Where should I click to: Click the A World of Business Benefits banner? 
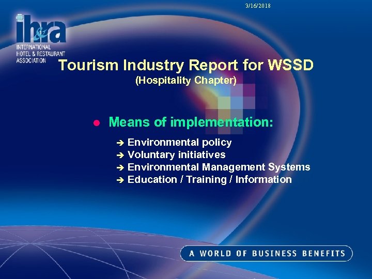point(267,253)
